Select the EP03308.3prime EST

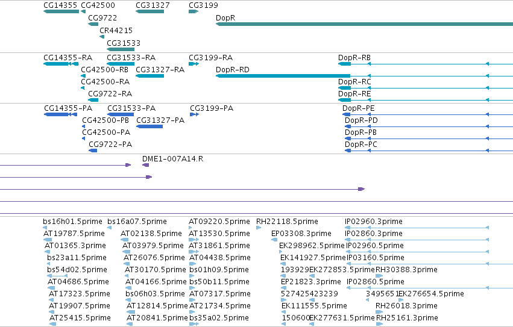(274, 240)
